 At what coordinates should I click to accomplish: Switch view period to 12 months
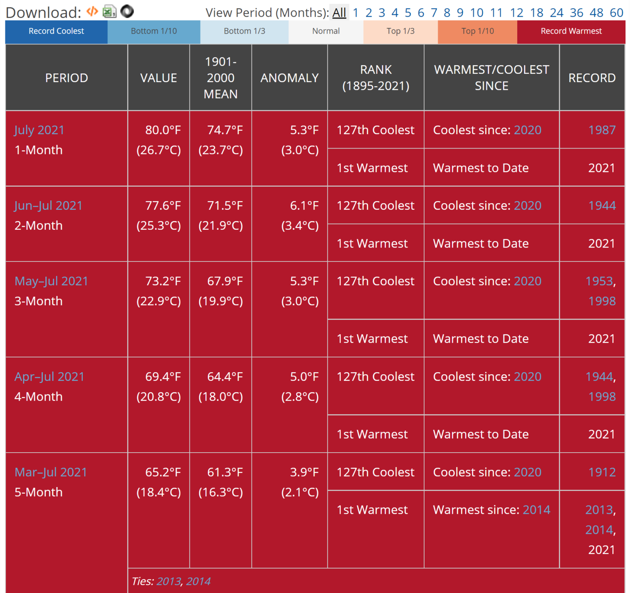click(x=516, y=13)
